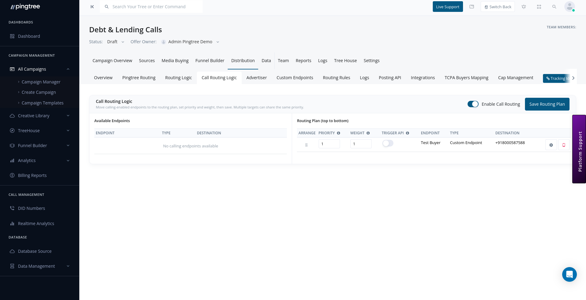Open notifications via the bell icon

tap(524, 6)
